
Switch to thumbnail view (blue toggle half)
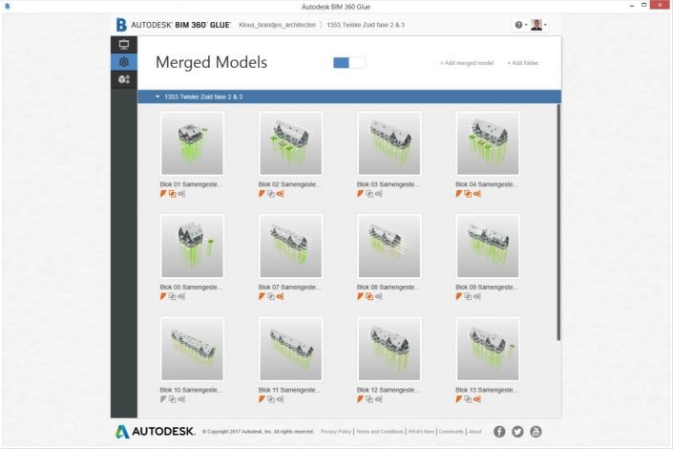coord(341,63)
